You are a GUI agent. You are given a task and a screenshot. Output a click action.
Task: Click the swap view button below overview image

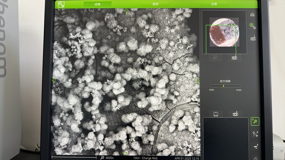215,57
